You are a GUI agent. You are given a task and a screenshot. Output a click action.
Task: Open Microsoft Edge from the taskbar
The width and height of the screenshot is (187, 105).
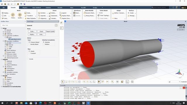[40, 103]
